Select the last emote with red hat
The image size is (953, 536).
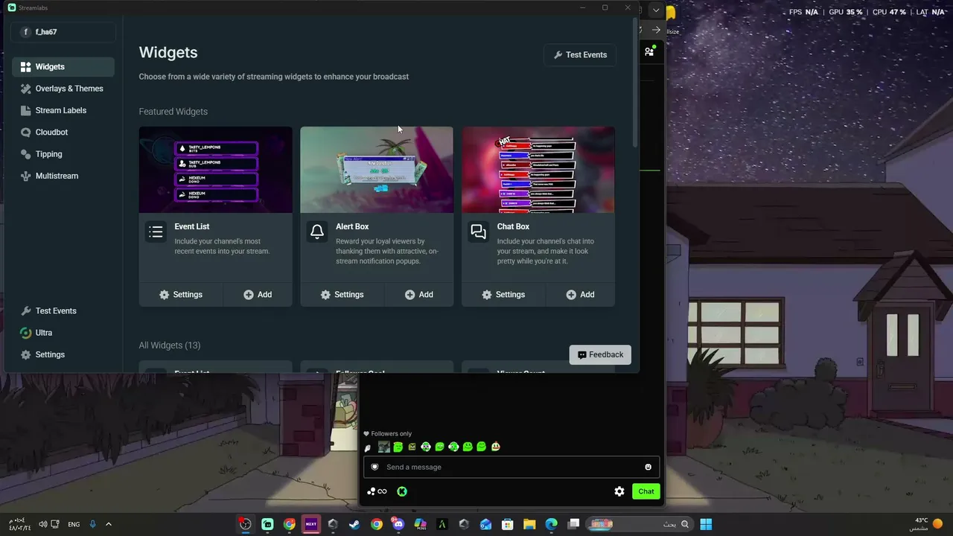tap(496, 447)
